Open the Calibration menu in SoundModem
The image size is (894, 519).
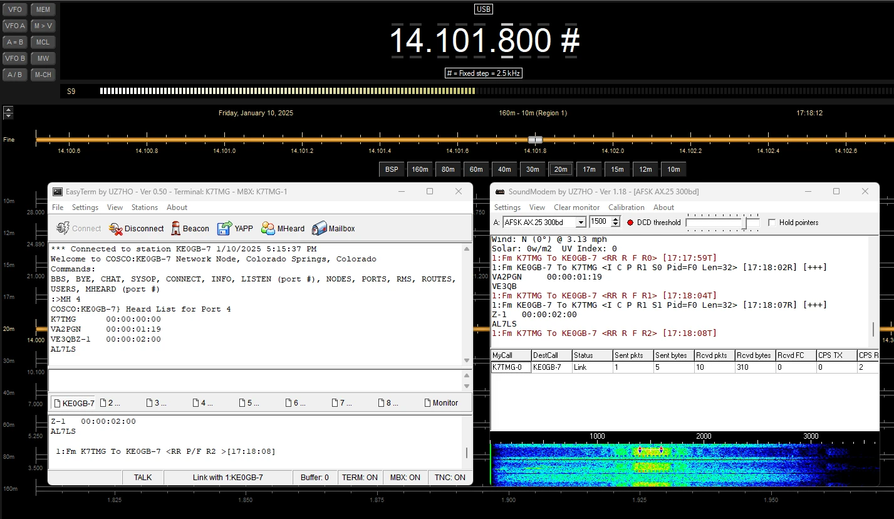pyautogui.click(x=626, y=207)
